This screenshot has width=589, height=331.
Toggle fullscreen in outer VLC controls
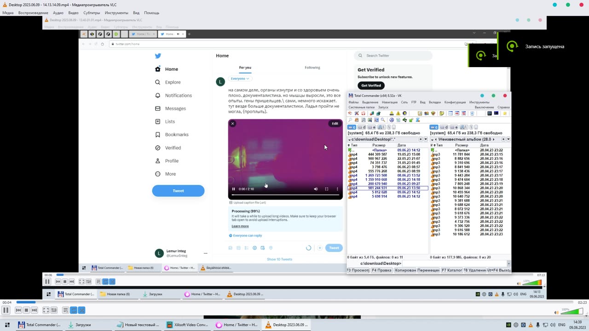46,310
